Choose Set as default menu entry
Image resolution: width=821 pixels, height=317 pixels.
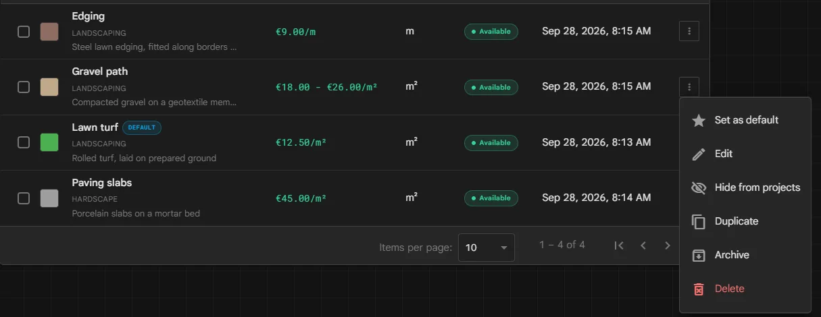[745, 120]
